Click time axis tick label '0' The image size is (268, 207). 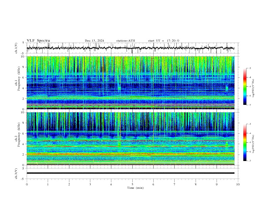point(27,184)
